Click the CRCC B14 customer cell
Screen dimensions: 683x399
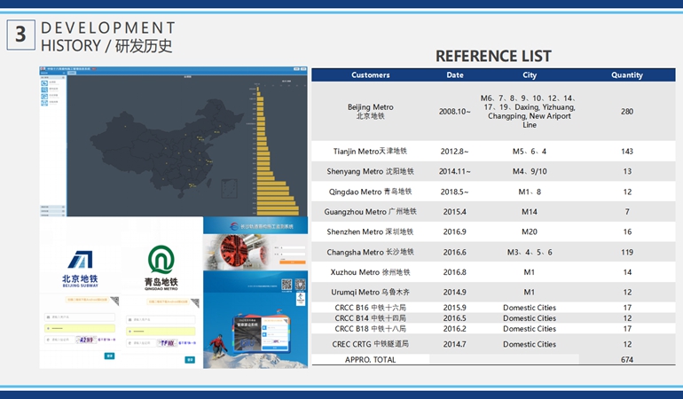[370, 318]
